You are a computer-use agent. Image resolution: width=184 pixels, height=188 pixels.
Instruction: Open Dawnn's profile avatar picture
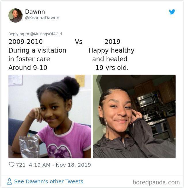15,15
